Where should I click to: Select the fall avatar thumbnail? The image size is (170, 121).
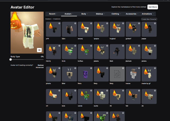pyautogui.click(x=133, y=97)
